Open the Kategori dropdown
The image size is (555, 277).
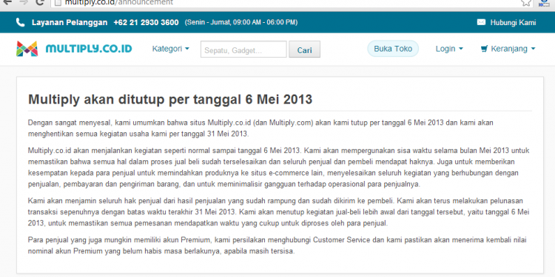pos(171,49)
